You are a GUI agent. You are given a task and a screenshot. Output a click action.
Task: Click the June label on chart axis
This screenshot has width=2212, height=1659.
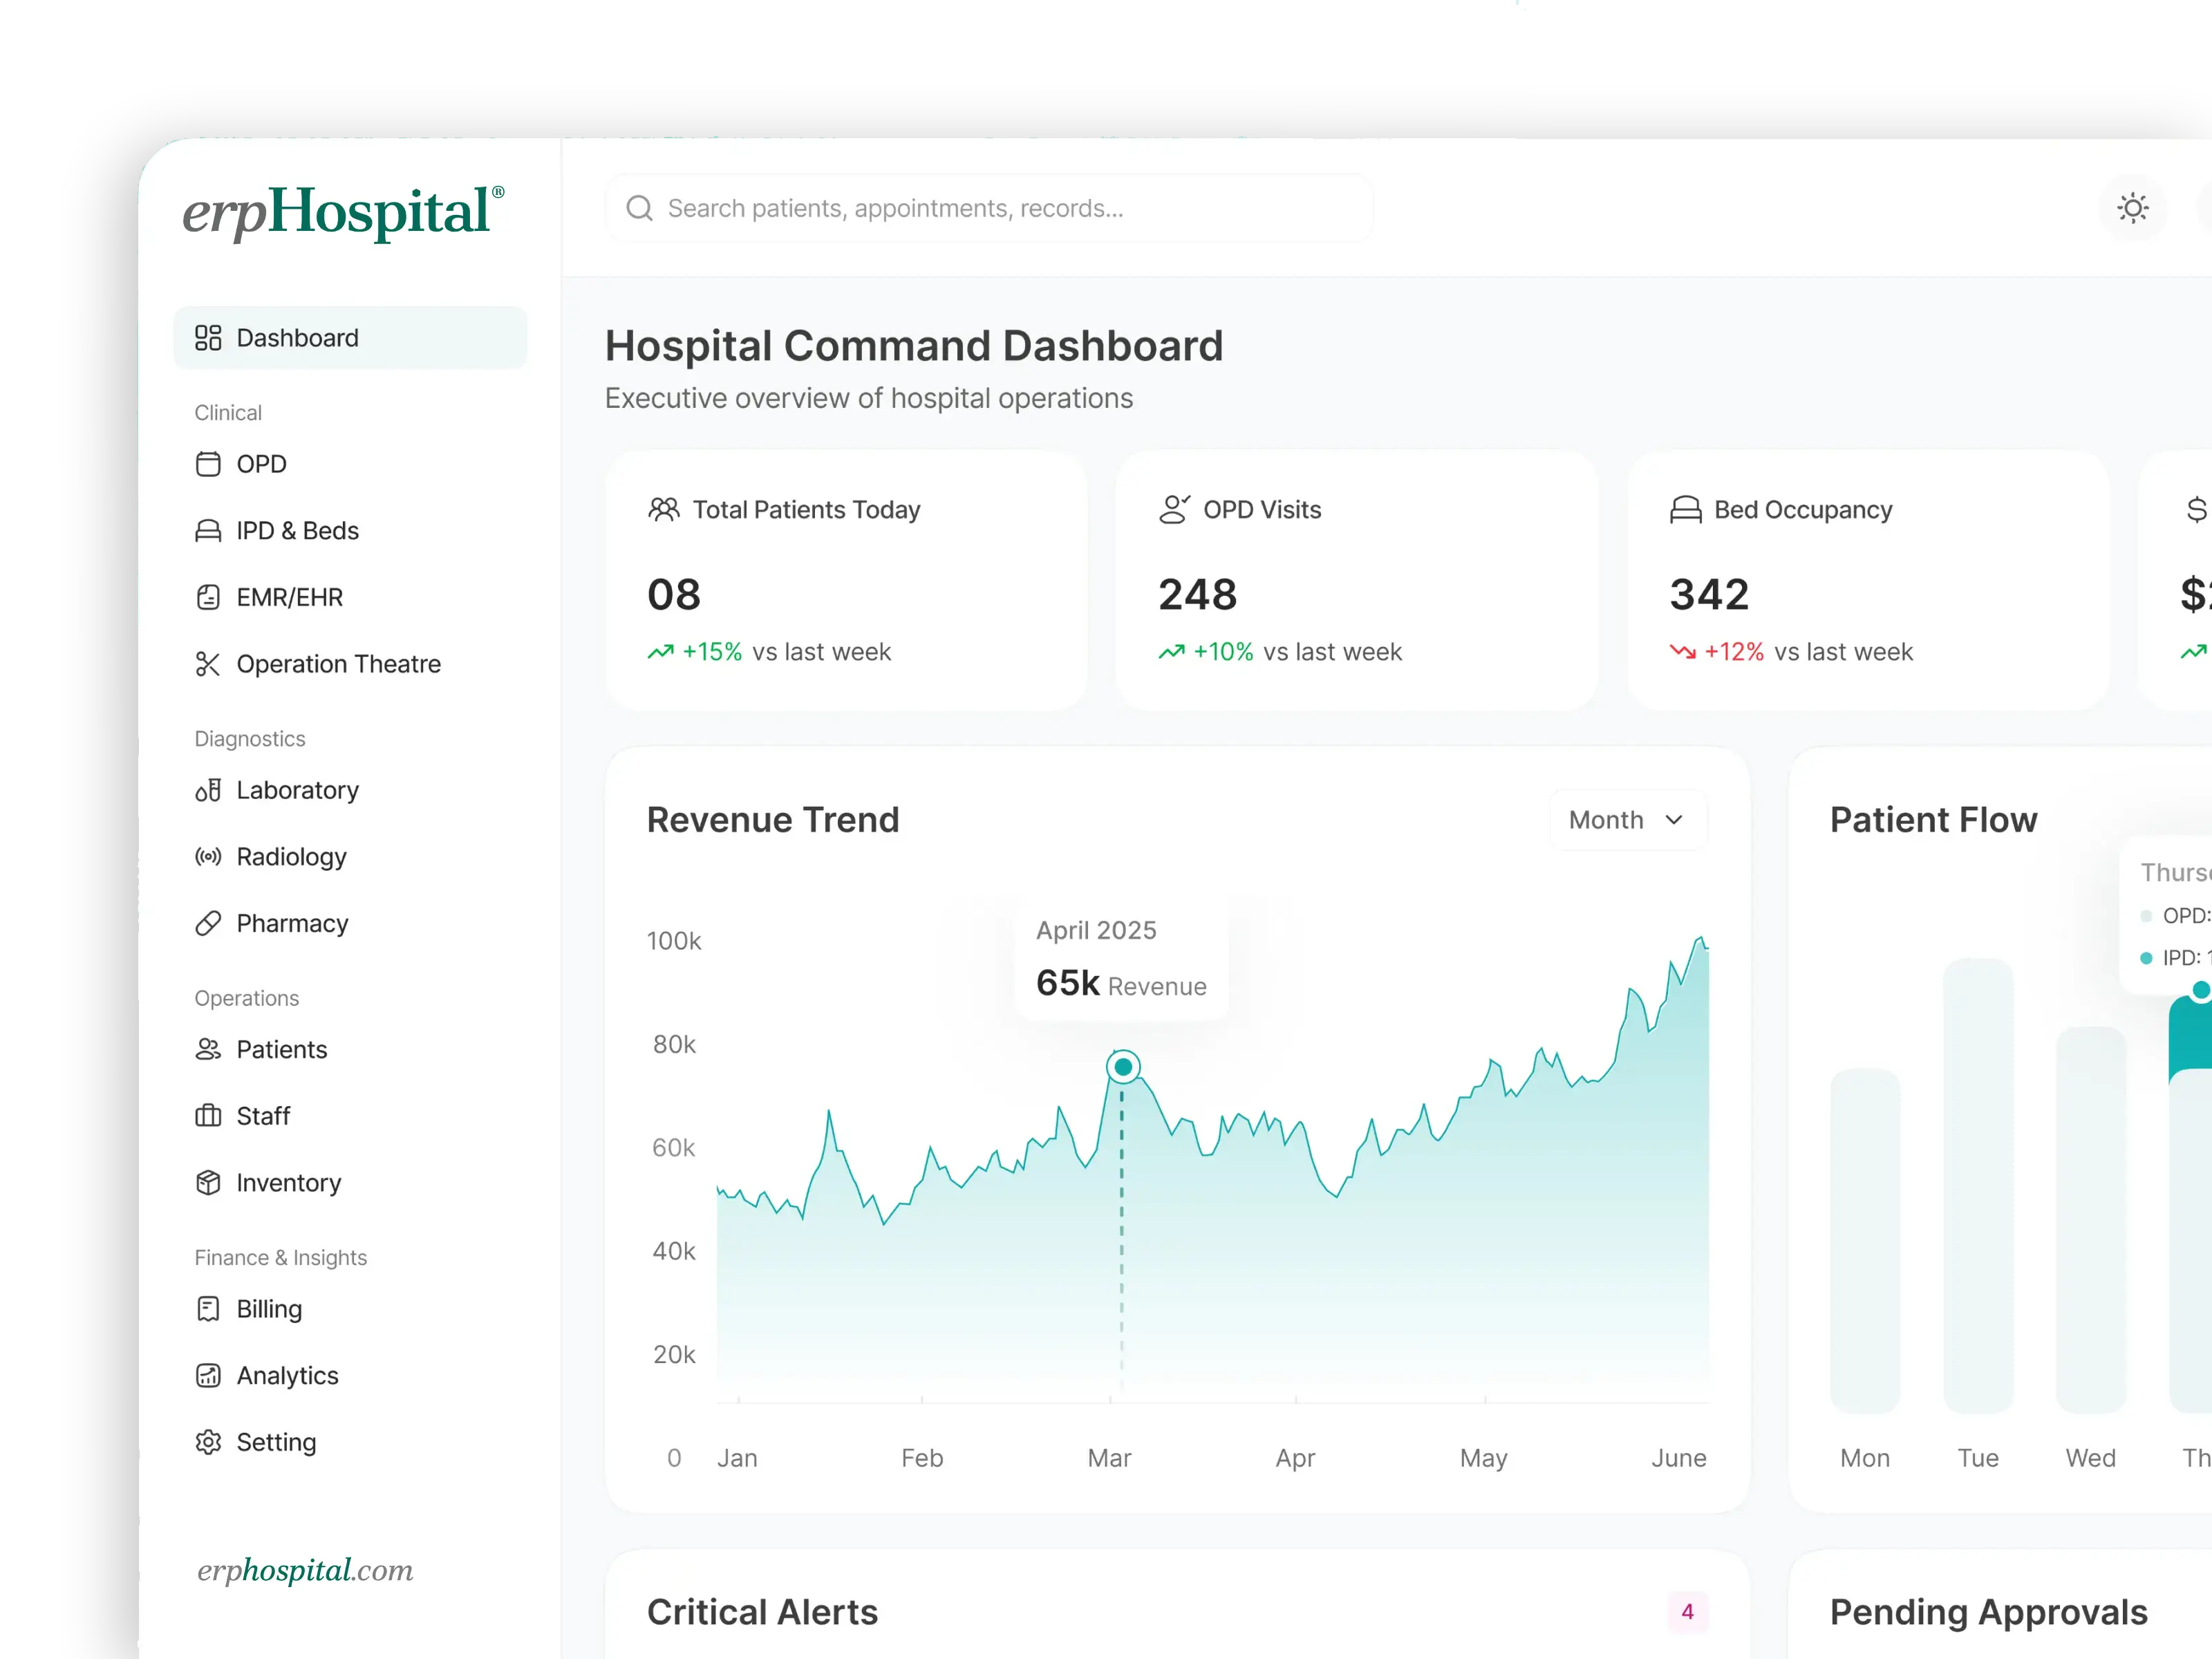(1679, 1458)
